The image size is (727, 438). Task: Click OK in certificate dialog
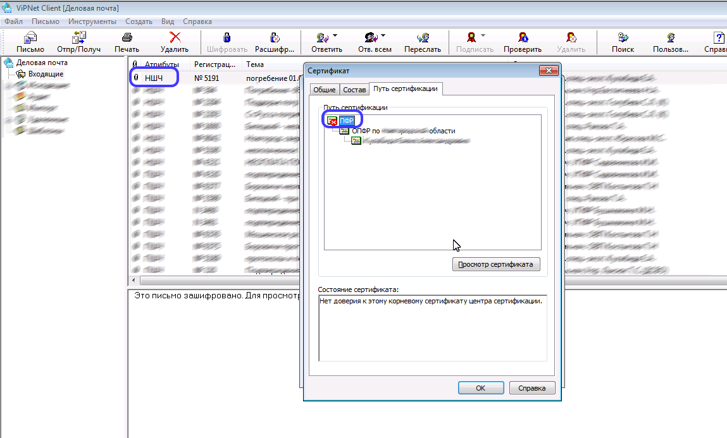click(480, 388)
